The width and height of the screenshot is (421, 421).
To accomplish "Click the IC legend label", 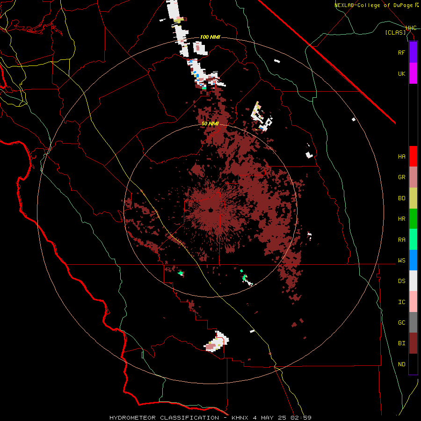I will click(x=401, y=302).
